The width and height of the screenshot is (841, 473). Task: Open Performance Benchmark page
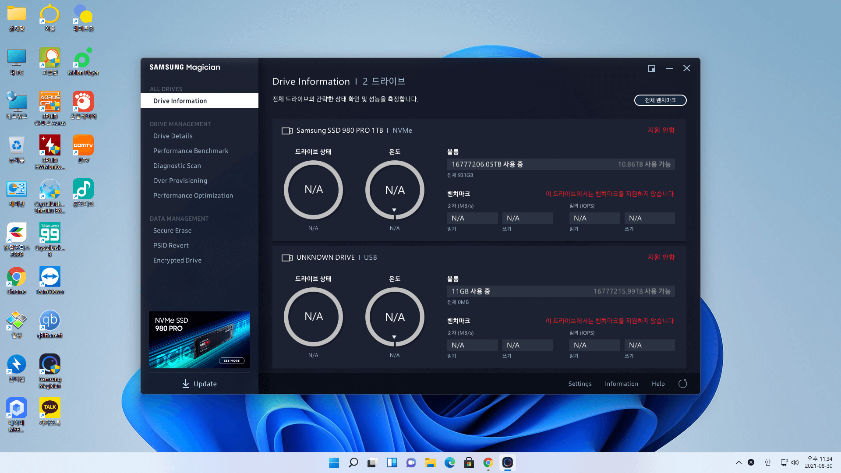click(x=191, y=151)
